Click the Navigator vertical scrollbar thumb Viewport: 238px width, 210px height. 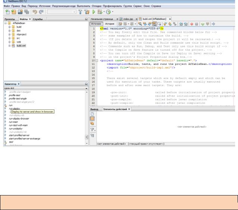[87, 137]
